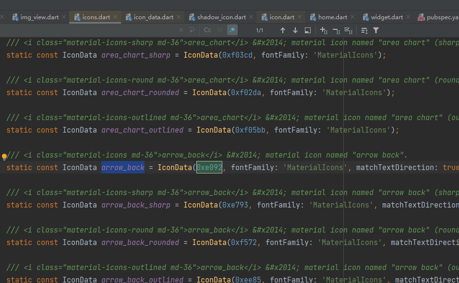Toggle match case with Cc button
This screenshot has width=459, height=283.
pos(207,30)
